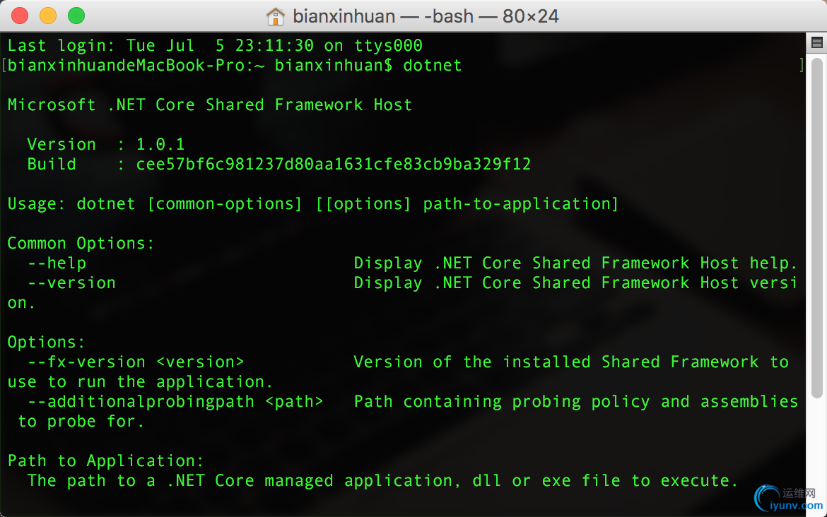Click the --fx-version option text
This screenshot has width=827, height=517.
click(x=86, y=362)
